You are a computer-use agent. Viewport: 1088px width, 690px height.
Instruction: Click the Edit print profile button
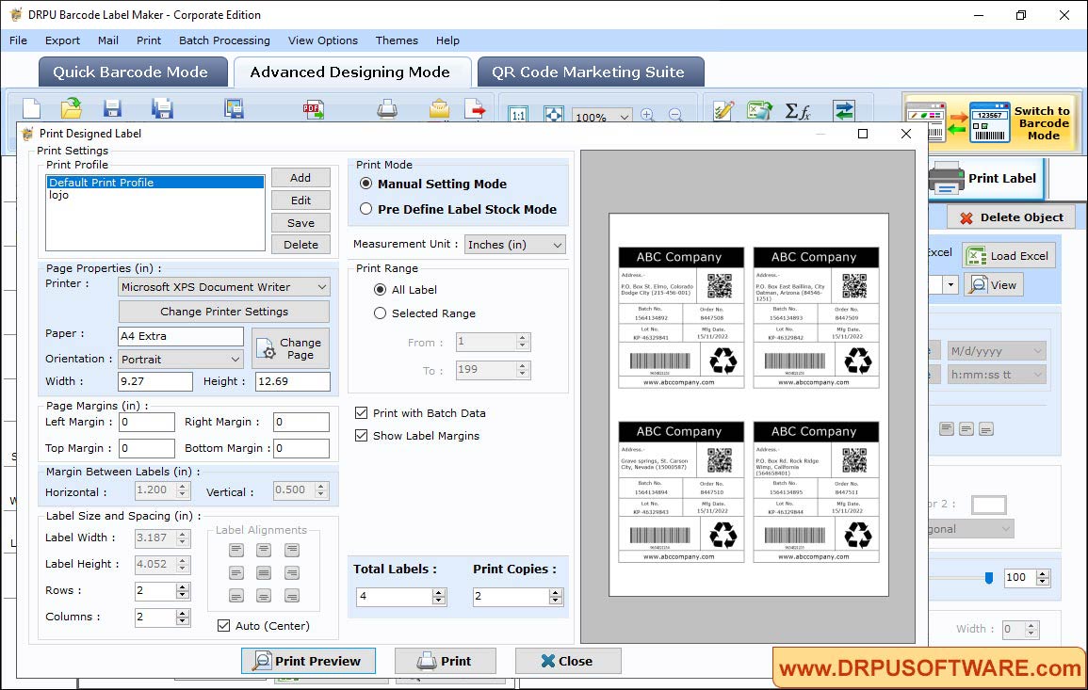(300, 201)
